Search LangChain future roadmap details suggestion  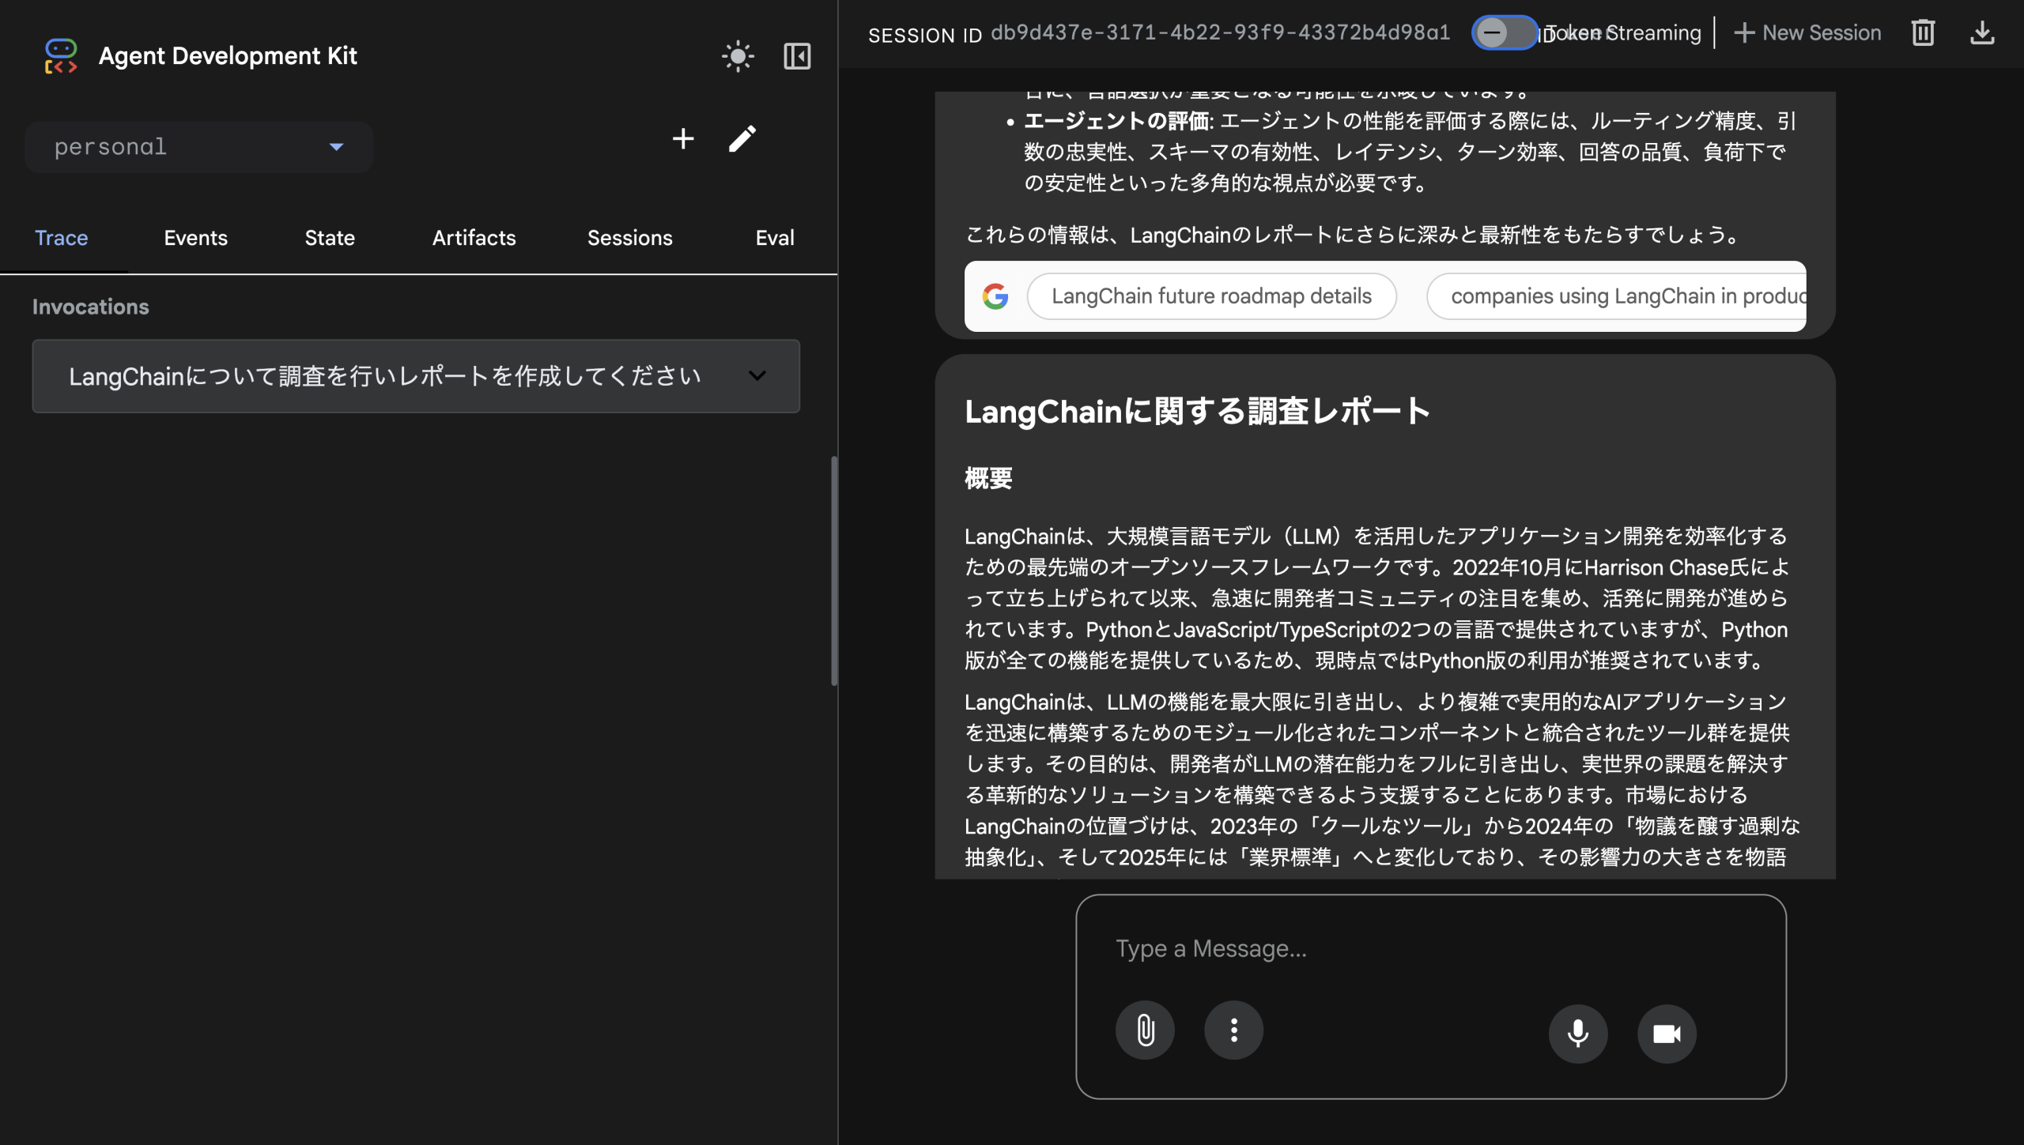click(x=1212, y=296)
